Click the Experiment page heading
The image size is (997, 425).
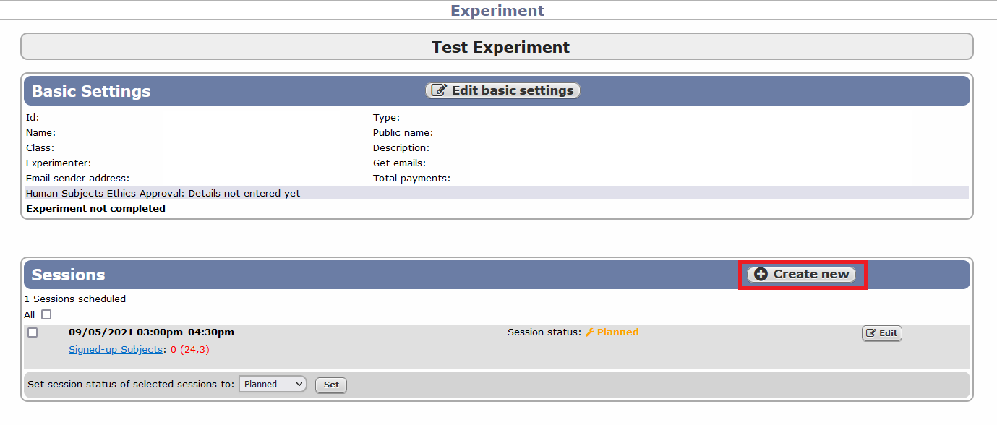point(497,10)
